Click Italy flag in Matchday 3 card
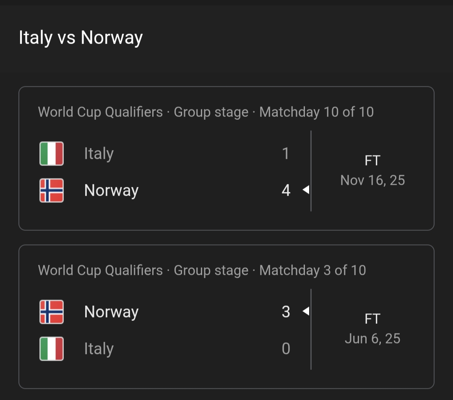The image size is (453, 400). tap(52, 349)
